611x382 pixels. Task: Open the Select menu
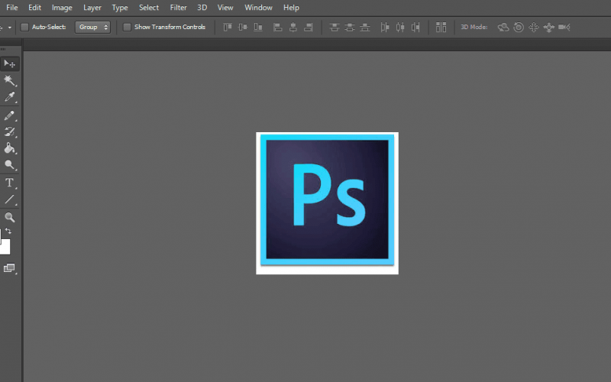(149, 8)
